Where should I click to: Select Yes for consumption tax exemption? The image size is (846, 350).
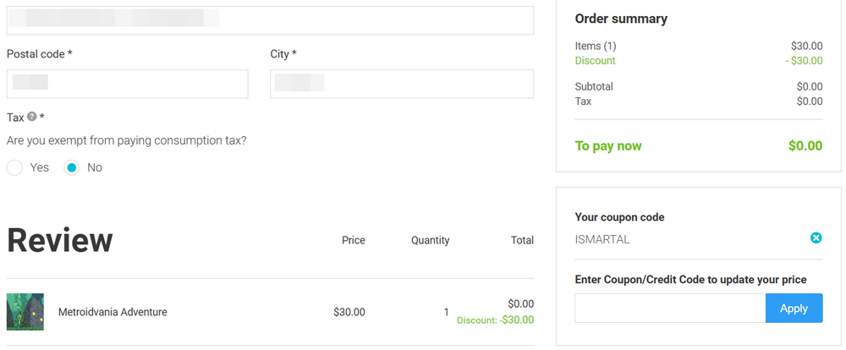14,167
